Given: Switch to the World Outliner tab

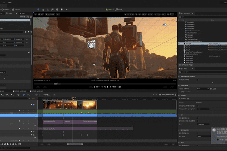Looking at the screenshot, I should (186, 13).
